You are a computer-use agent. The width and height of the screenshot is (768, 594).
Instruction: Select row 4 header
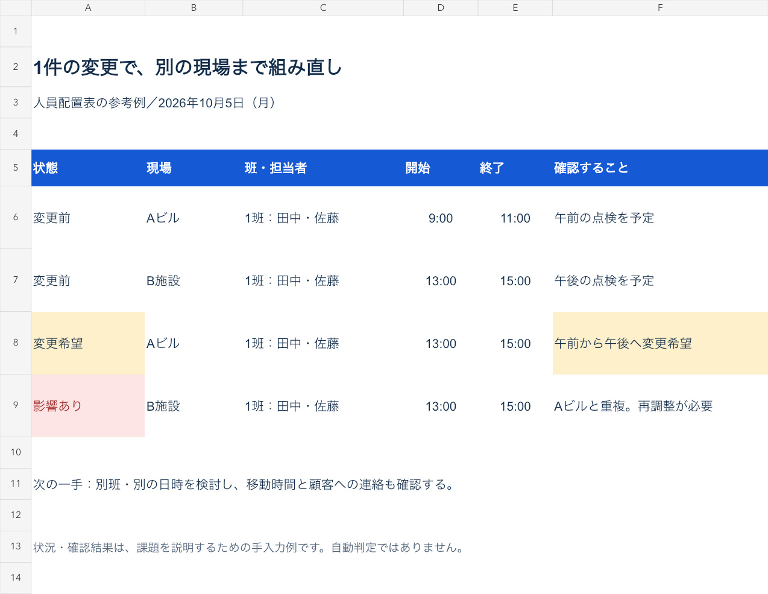16,134
